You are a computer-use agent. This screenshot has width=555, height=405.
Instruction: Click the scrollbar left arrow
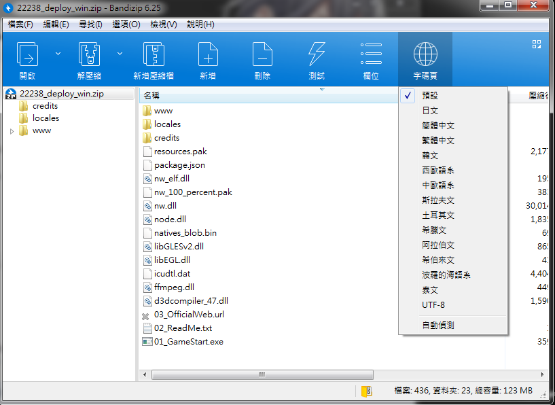(145, 374)
